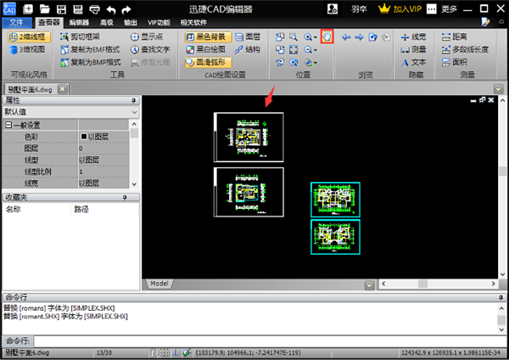Open the 默认值 properties dropdown
This screenshot has height=360, width=509.
pyautogui.click(x=70, y=112)
